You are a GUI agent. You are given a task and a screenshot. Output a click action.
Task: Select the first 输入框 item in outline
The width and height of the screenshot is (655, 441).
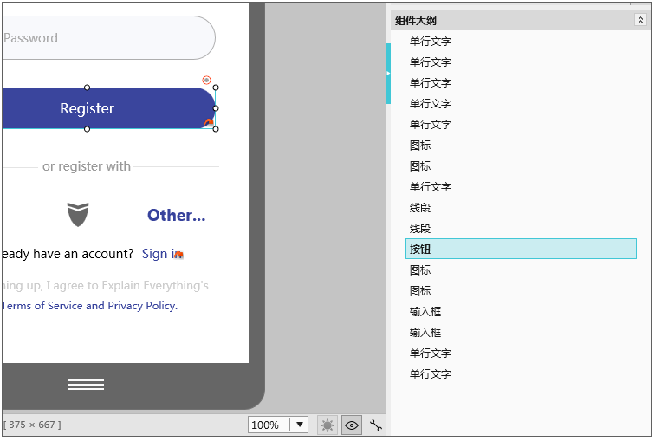(425, 312)
